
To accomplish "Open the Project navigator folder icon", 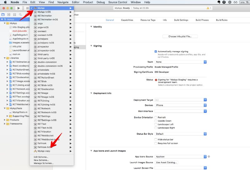I will pyautogui.click(x=3, y=14).
